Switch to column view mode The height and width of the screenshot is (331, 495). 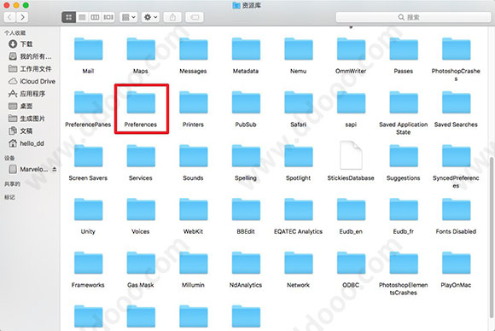pyautogui.click(x=95, y=17)
